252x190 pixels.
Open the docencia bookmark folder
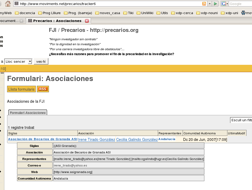pos(25,13)
